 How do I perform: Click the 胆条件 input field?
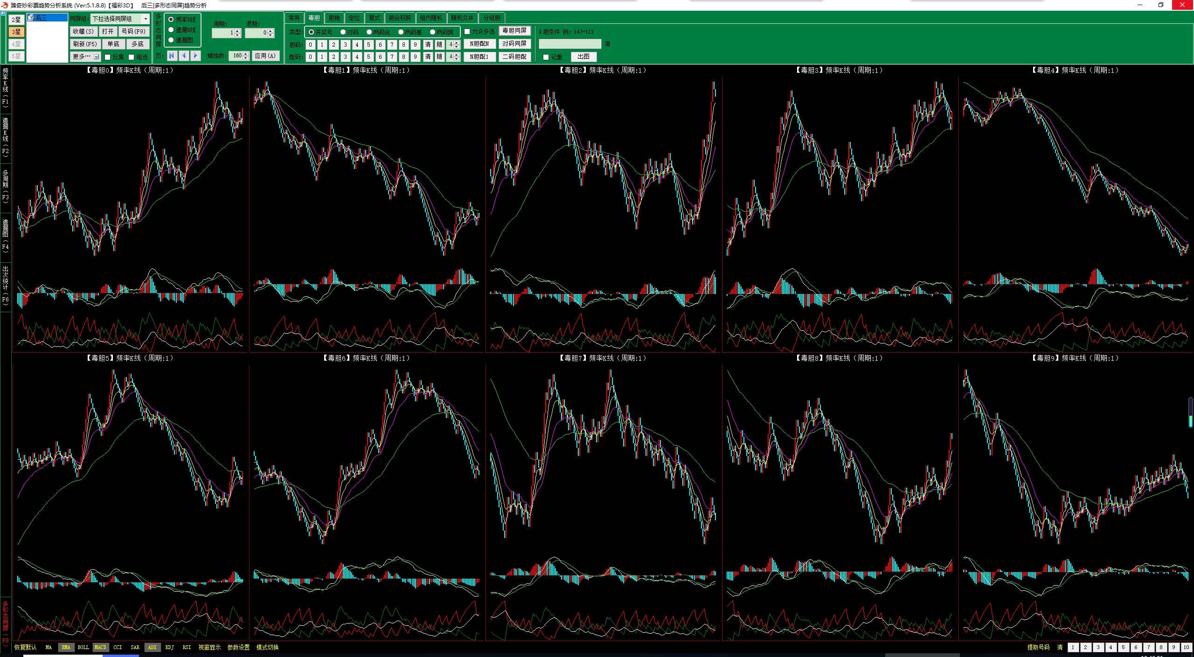570,44
